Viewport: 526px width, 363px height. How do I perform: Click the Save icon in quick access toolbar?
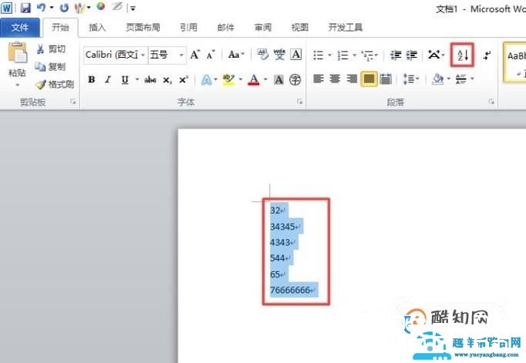[25, 8]
